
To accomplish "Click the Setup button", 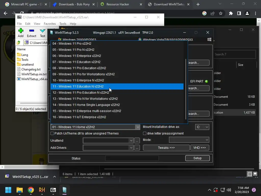I will coord(198,158).
